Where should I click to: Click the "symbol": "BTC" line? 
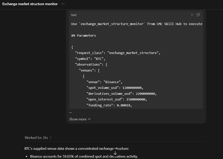90,59
